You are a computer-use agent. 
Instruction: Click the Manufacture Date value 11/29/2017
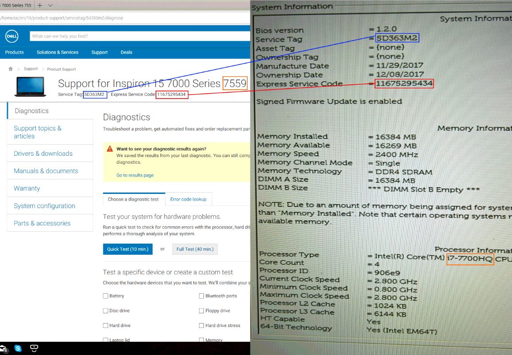click(x=400, y=65)
